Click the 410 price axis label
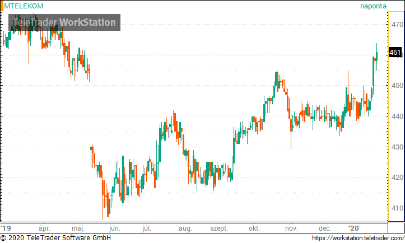This screenshot has height=243, width=405. click(x=397, y=208)
